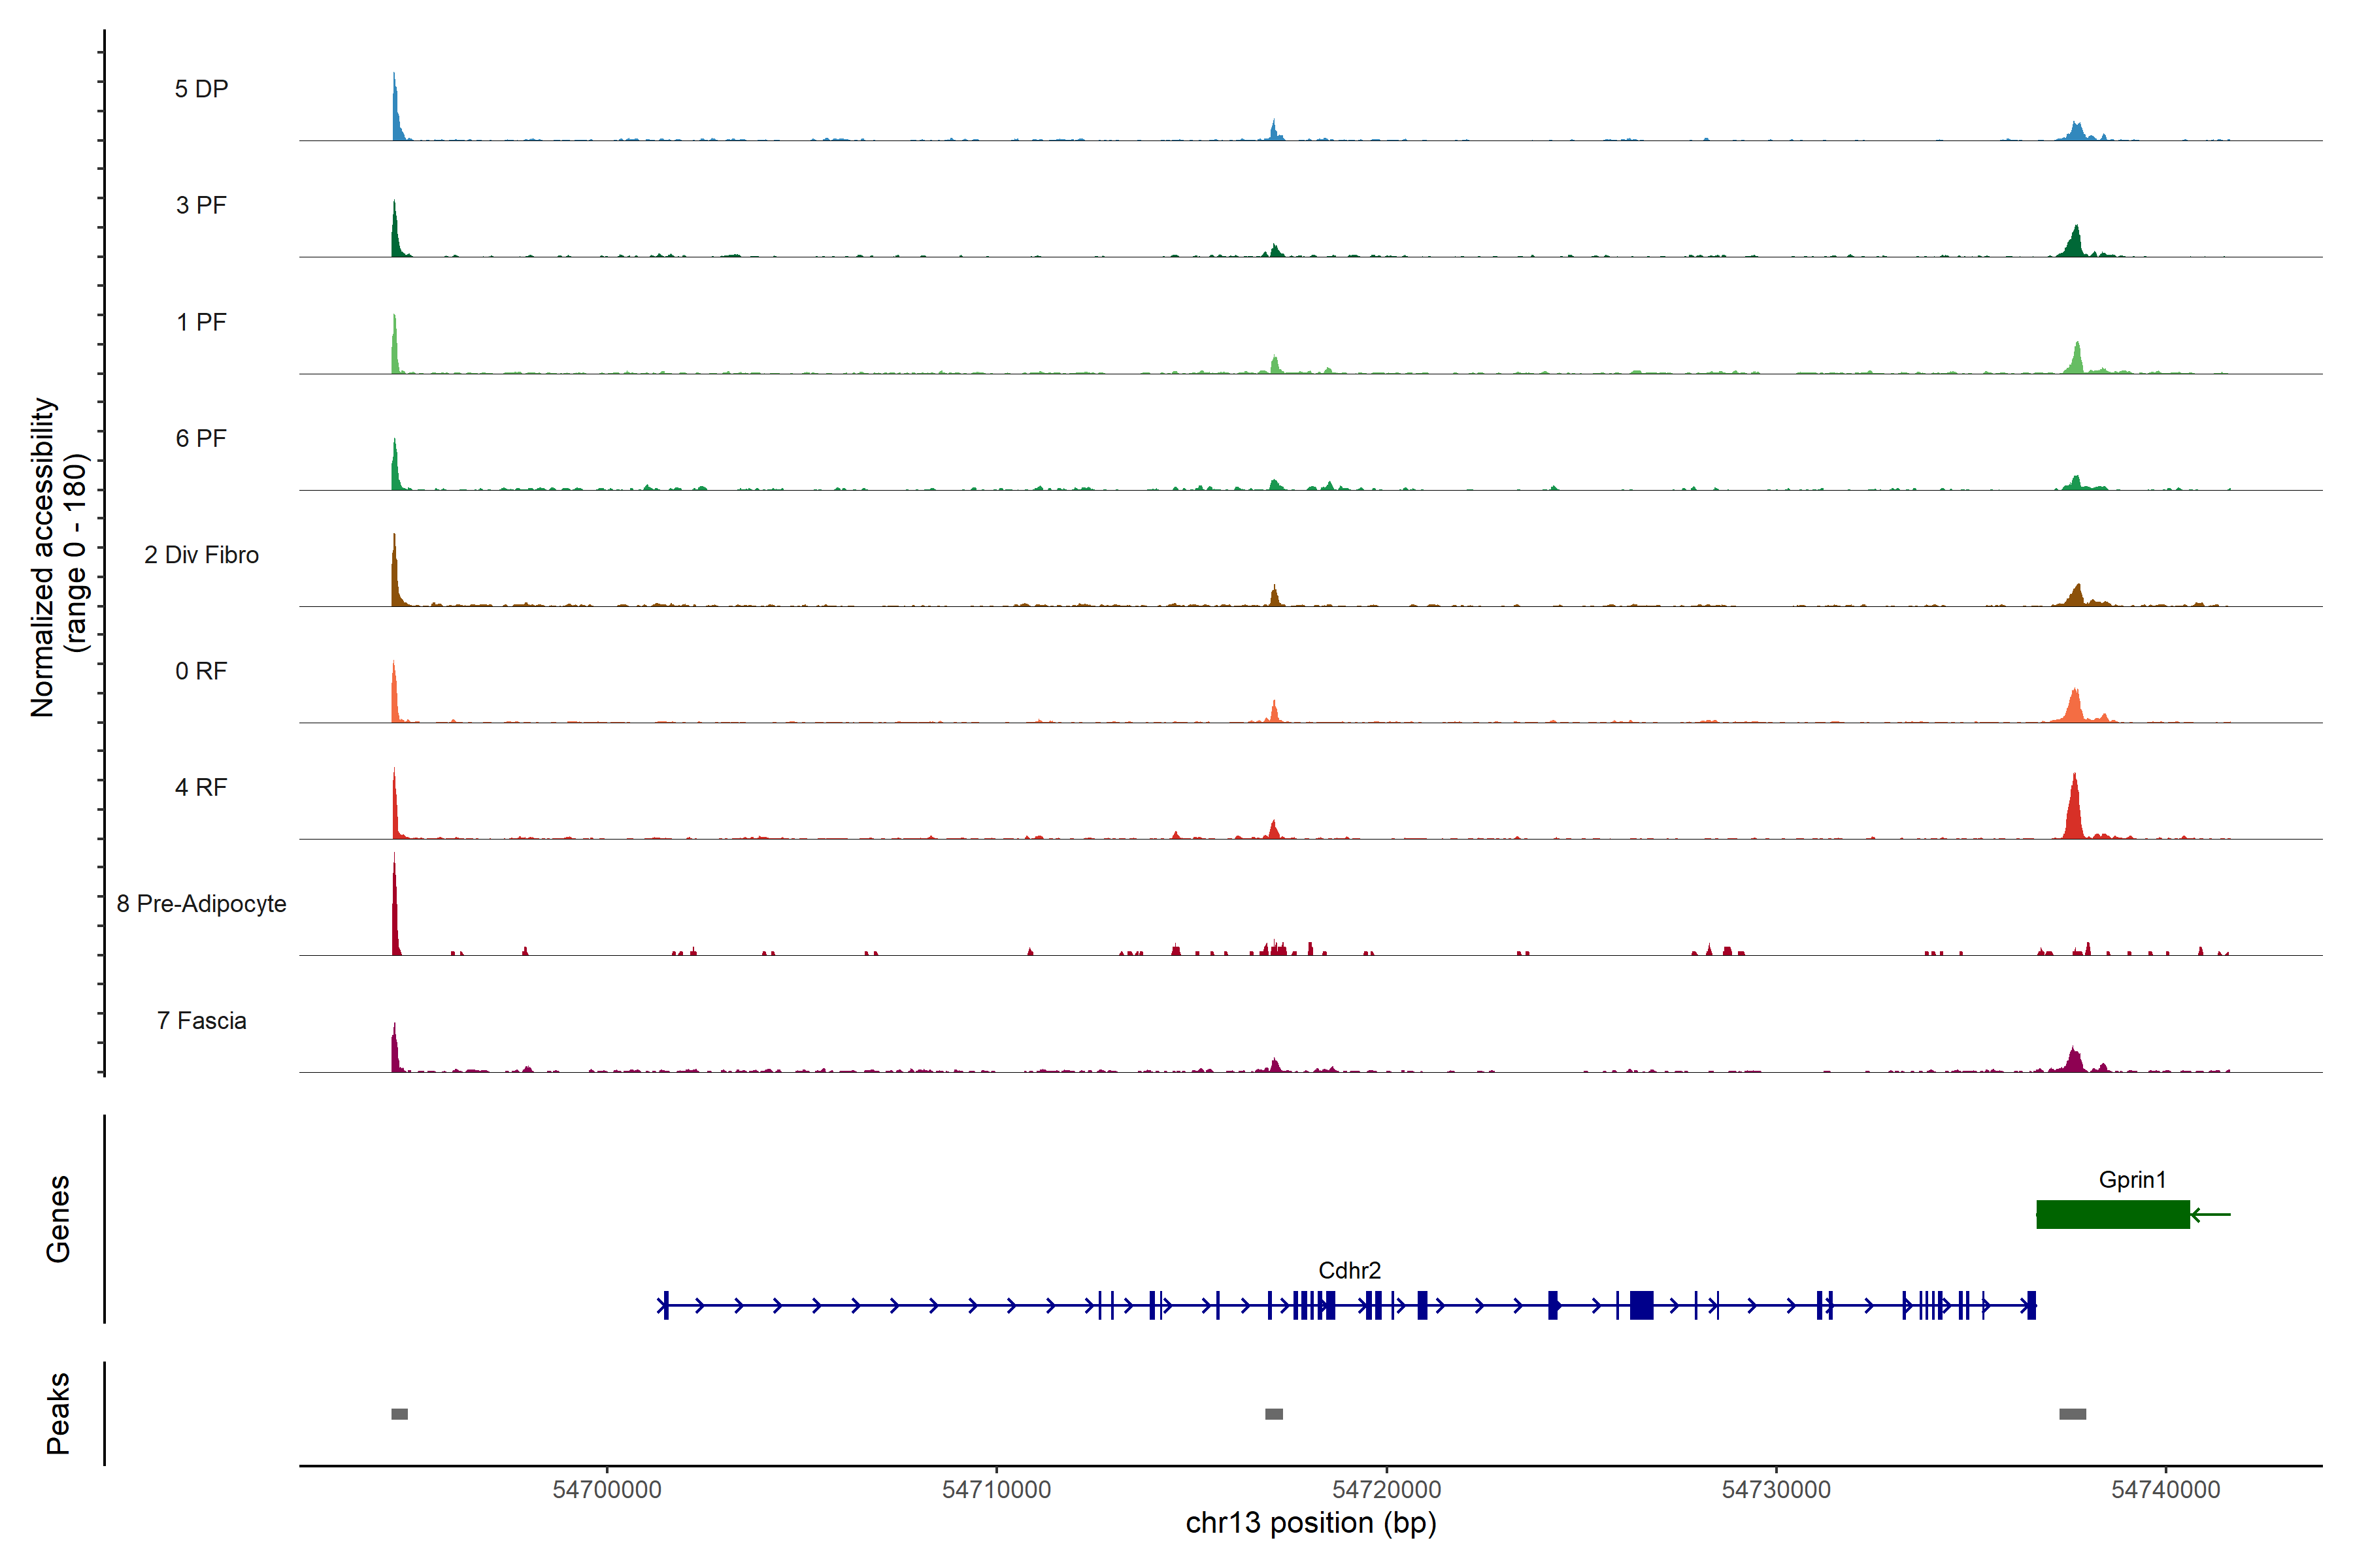
Task: Click the chr13 position (bp) axis title
Action: tap(1310, 1524)
